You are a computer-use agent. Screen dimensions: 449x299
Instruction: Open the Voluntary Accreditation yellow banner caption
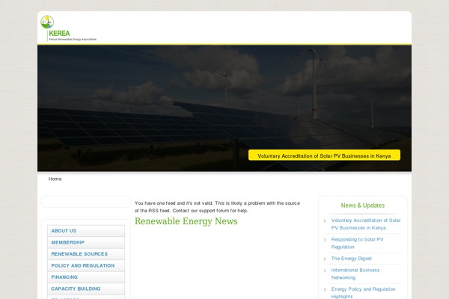324,155
